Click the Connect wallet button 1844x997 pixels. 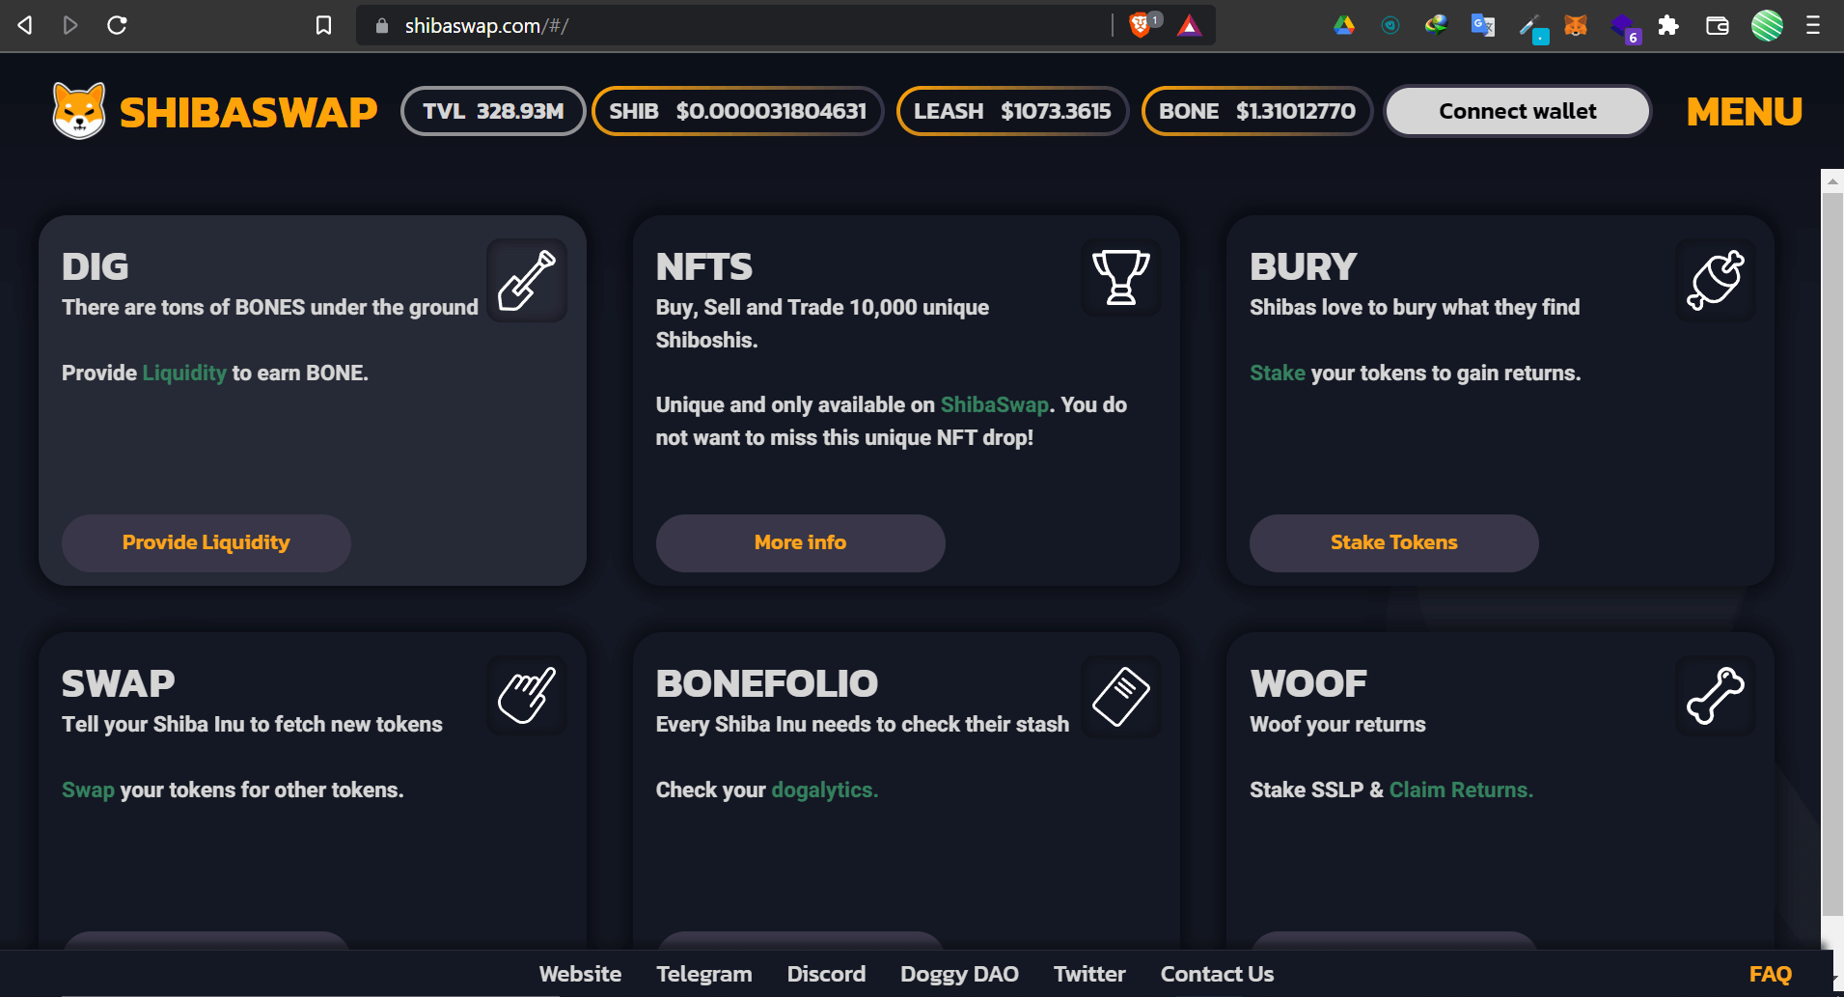click(1517, 111)
